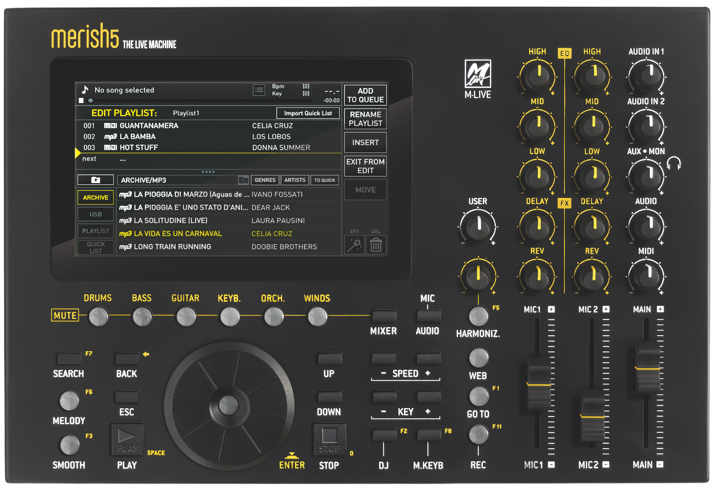Screen dimensions: 714x488
Task: Click the MIC 2 plus icon
Action: coord(606,309)
